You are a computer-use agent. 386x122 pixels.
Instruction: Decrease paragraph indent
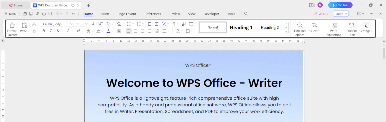pos(150,24)
